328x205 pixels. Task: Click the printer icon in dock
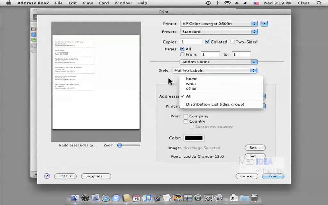click(234, 198)
